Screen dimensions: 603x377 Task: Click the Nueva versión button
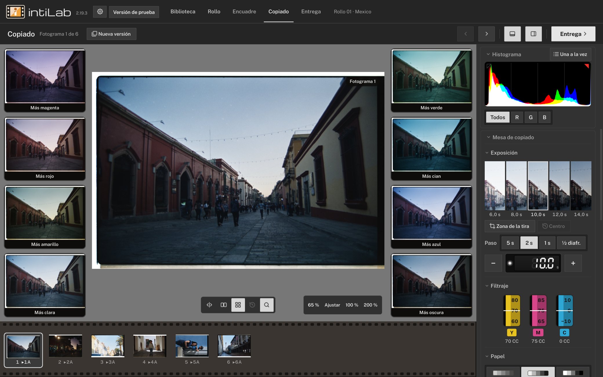(111, 34)
